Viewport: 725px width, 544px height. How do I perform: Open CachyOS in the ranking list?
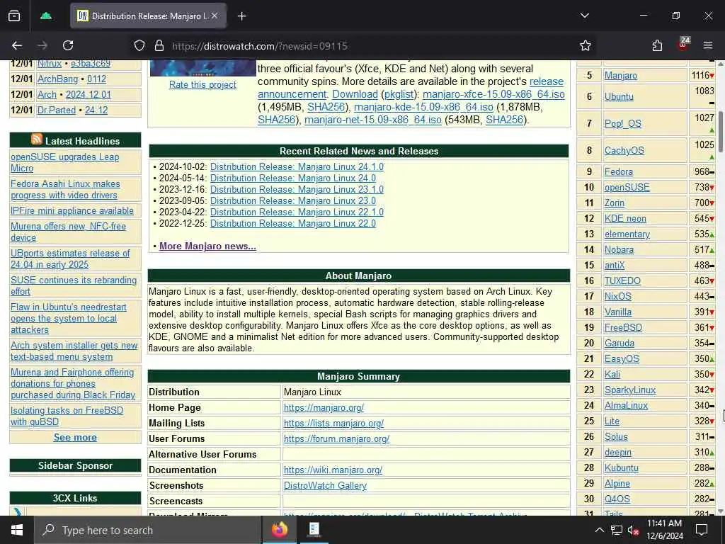point(624,150)
